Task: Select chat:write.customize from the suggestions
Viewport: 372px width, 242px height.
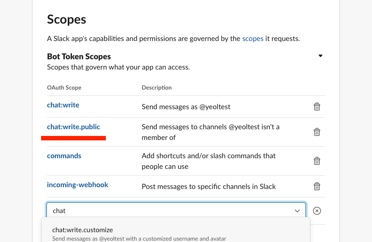Action: pos(176,234)
